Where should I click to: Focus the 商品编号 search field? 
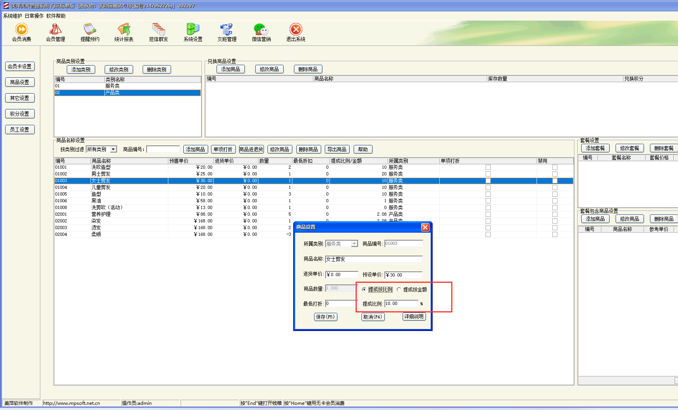[163, 149]
